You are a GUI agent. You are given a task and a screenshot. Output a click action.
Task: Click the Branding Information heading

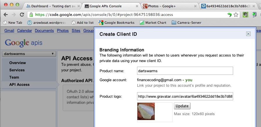(x=122, y=50)
